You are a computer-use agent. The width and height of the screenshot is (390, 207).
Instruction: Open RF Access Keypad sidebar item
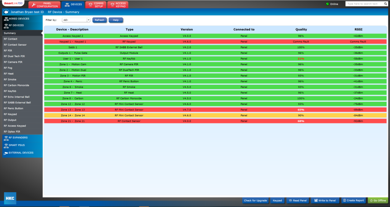22,126
